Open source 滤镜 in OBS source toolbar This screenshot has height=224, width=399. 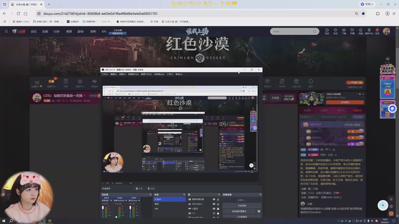click(x=151, y=189)
